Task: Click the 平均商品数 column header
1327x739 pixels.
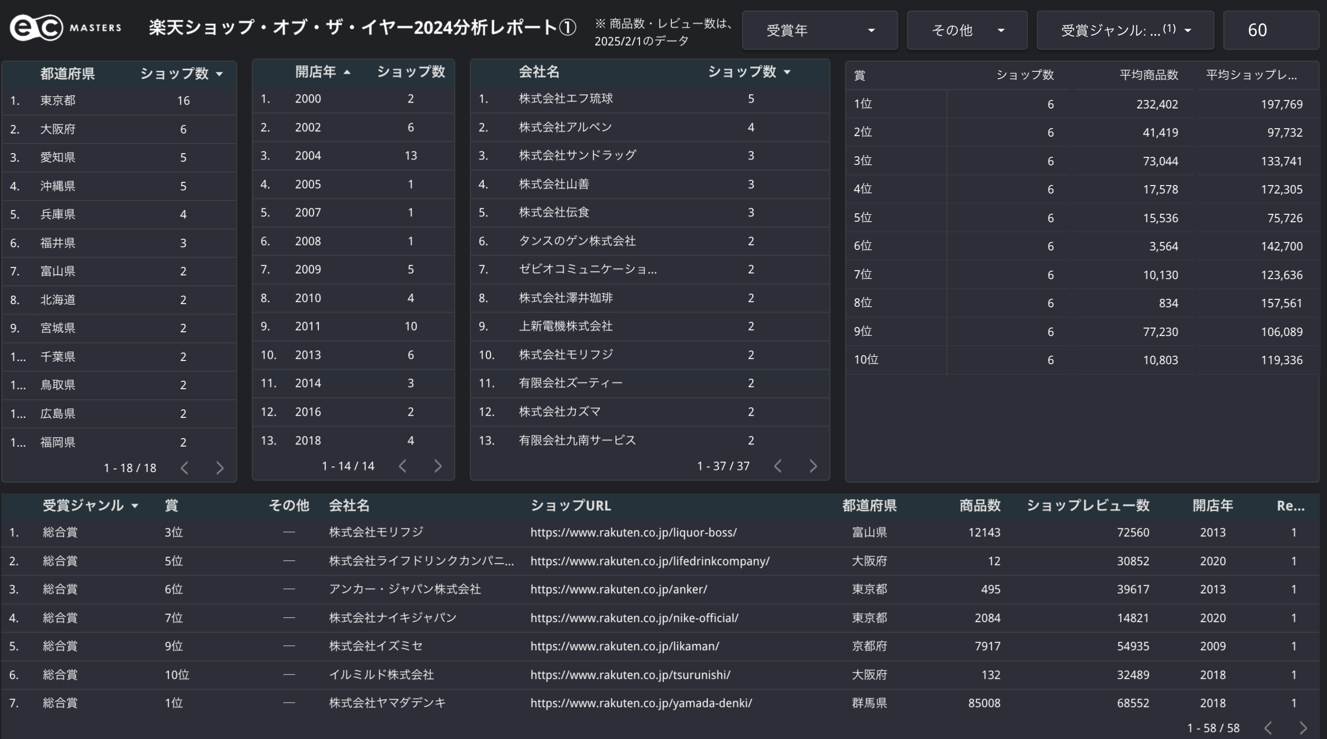Action: 1148,75
